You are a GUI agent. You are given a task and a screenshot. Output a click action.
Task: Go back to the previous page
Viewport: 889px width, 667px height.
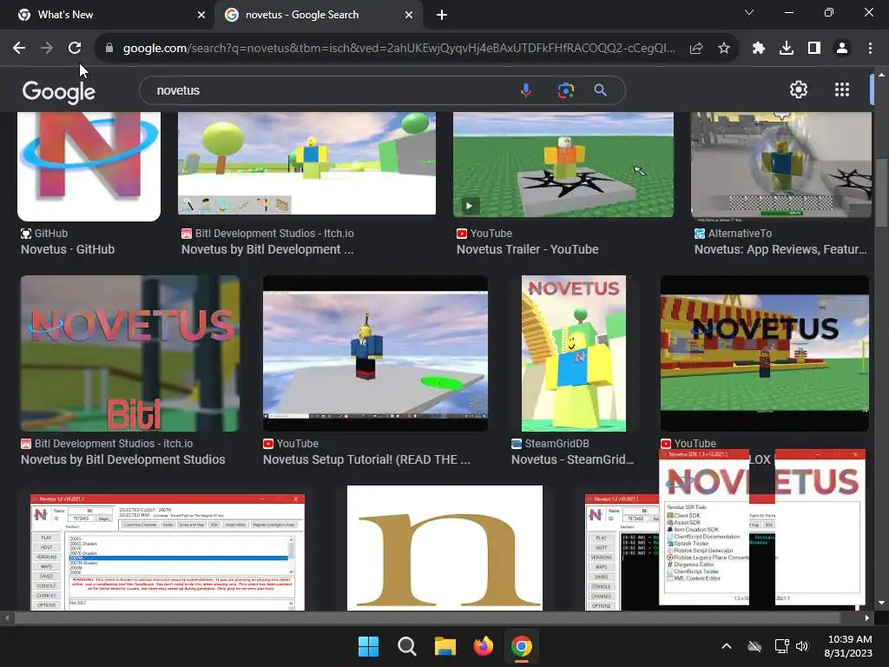click(19, 49)
